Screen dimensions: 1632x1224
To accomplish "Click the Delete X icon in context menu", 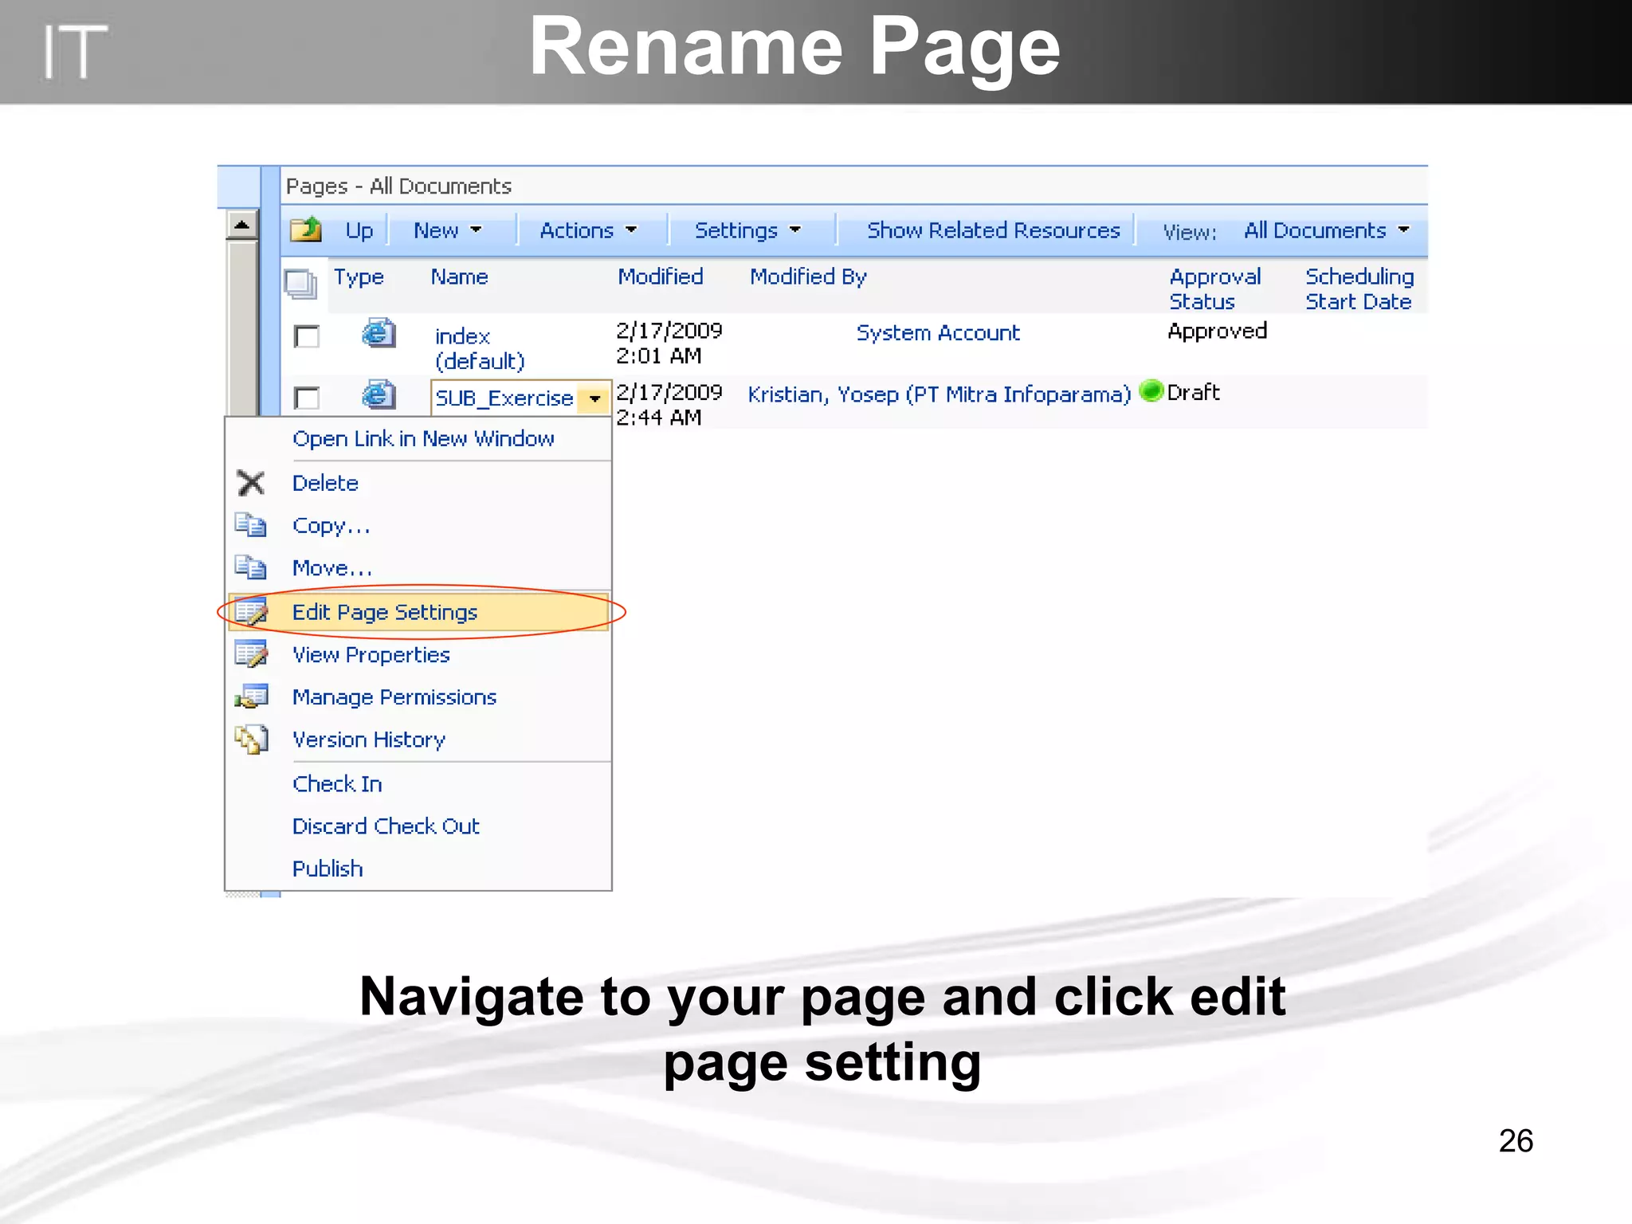I will (x=251, y=483).
